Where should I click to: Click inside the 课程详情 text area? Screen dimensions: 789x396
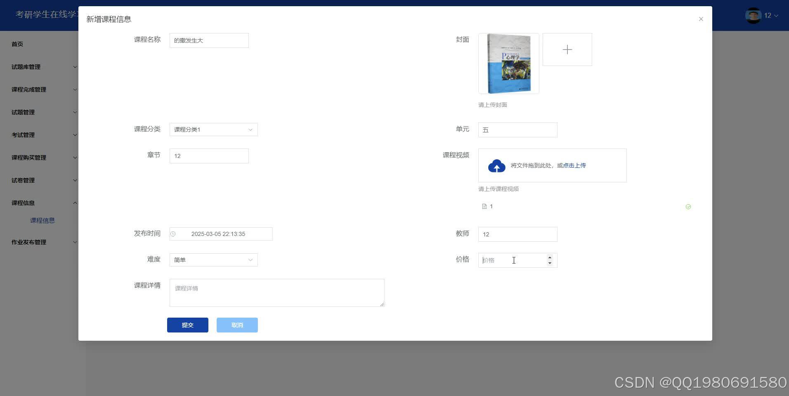[276, 292]
